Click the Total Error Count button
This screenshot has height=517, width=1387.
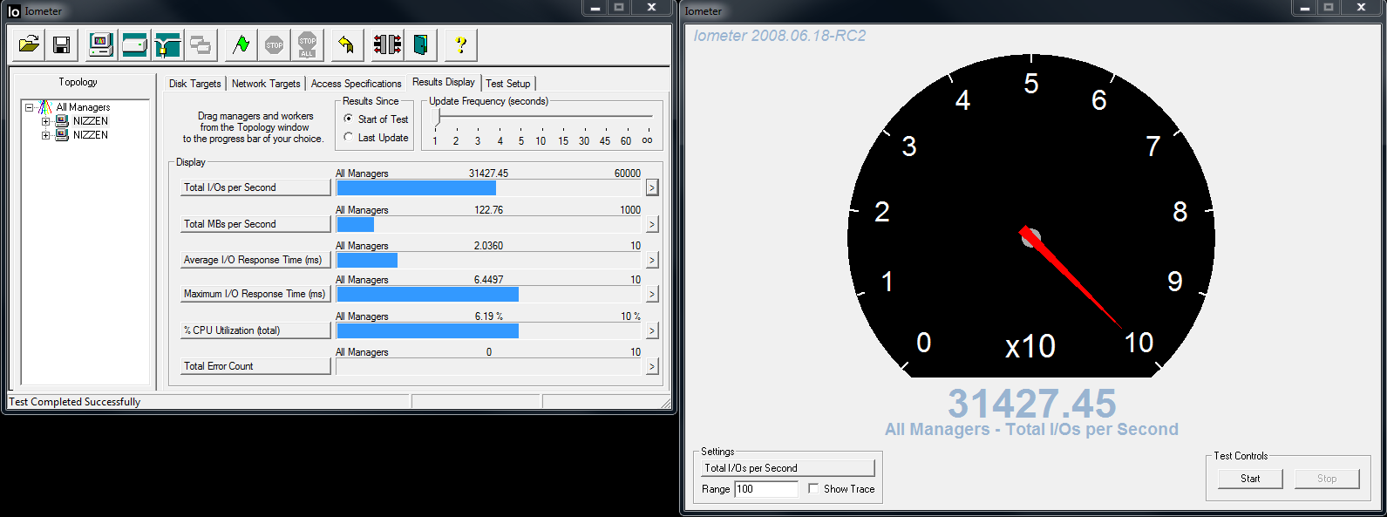point(255,366)
